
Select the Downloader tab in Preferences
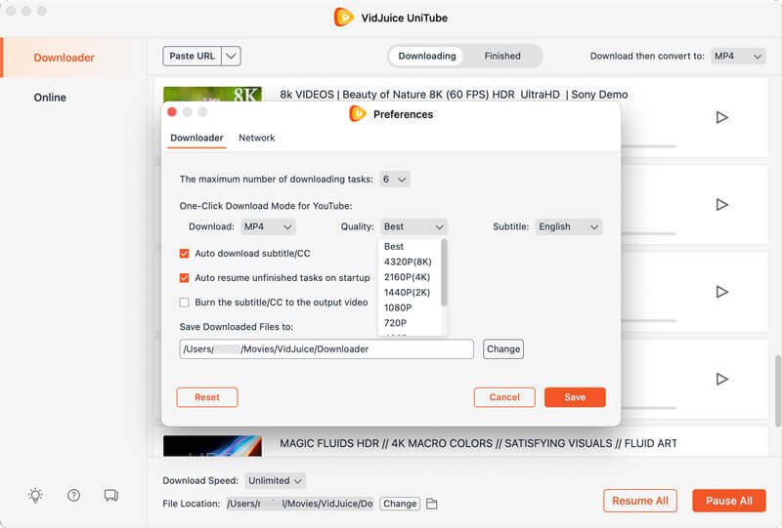tap(196, 138)
